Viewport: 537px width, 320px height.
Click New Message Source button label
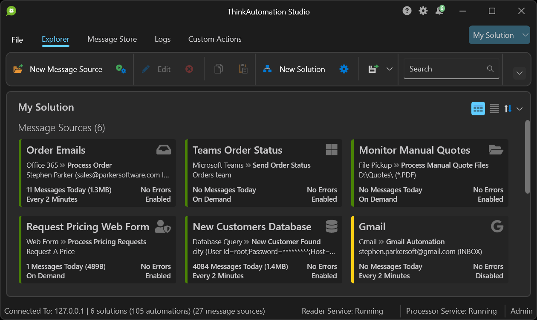[66, 69]
